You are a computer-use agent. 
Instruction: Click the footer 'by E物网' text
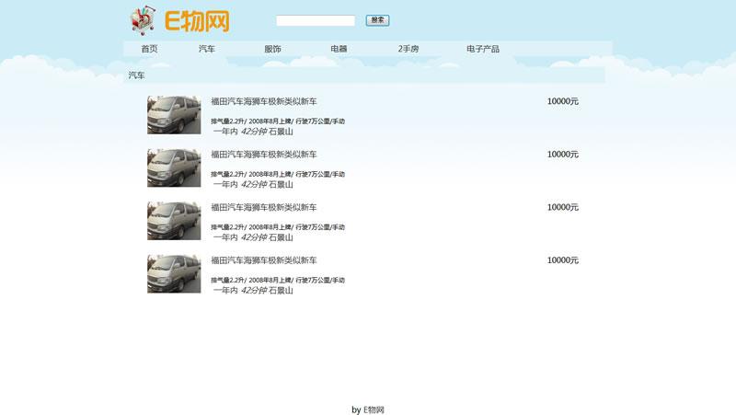368,409
